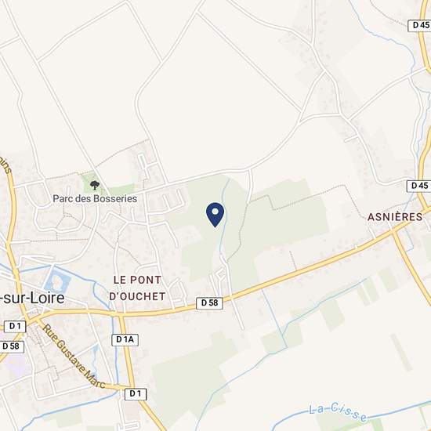Open the Parc des Bosseries label

pyautogui.click(x=95, y=198)
